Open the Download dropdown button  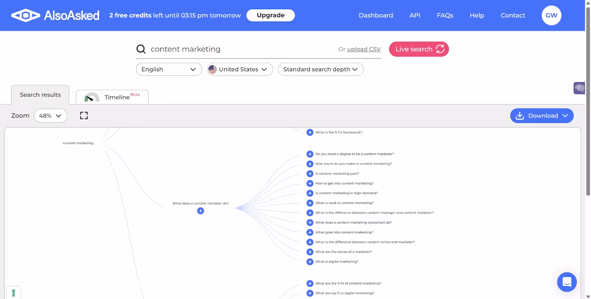tap(542, 116)
